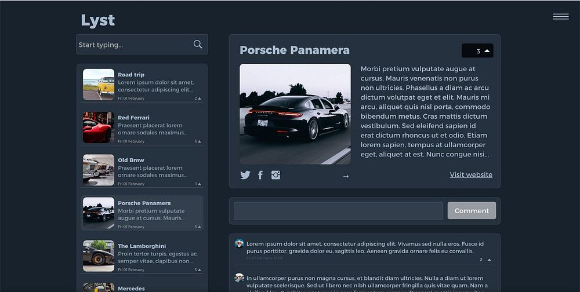This screenshot has height=292, width=580.
Task: Share on Facebook icon
Action: pos(260,175)
